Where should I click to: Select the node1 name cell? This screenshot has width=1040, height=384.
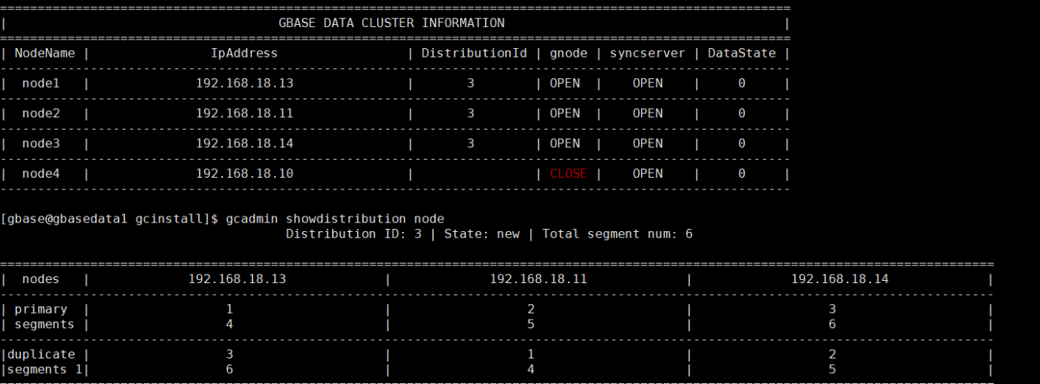pos(41,83)
